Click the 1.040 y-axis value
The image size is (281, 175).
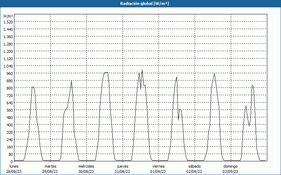(x=8, y=66)
